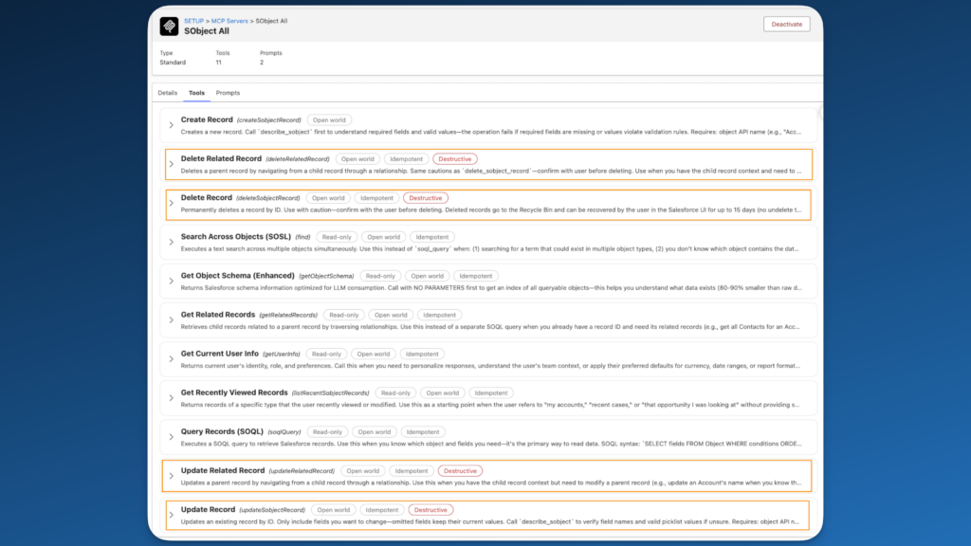Click Idempotent badge on Update Record
971x546 pixels.
[x=381, y=510]
